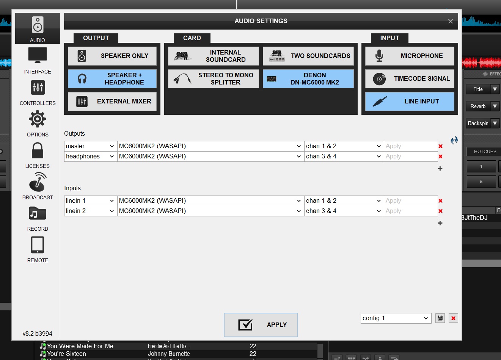Enable Timecode Signal input
The height and width of the screenshot is (360, 501).
(410, 79)
